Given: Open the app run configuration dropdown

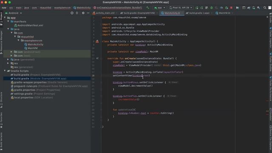Looking at the screenshot, I should click(160, 8).
